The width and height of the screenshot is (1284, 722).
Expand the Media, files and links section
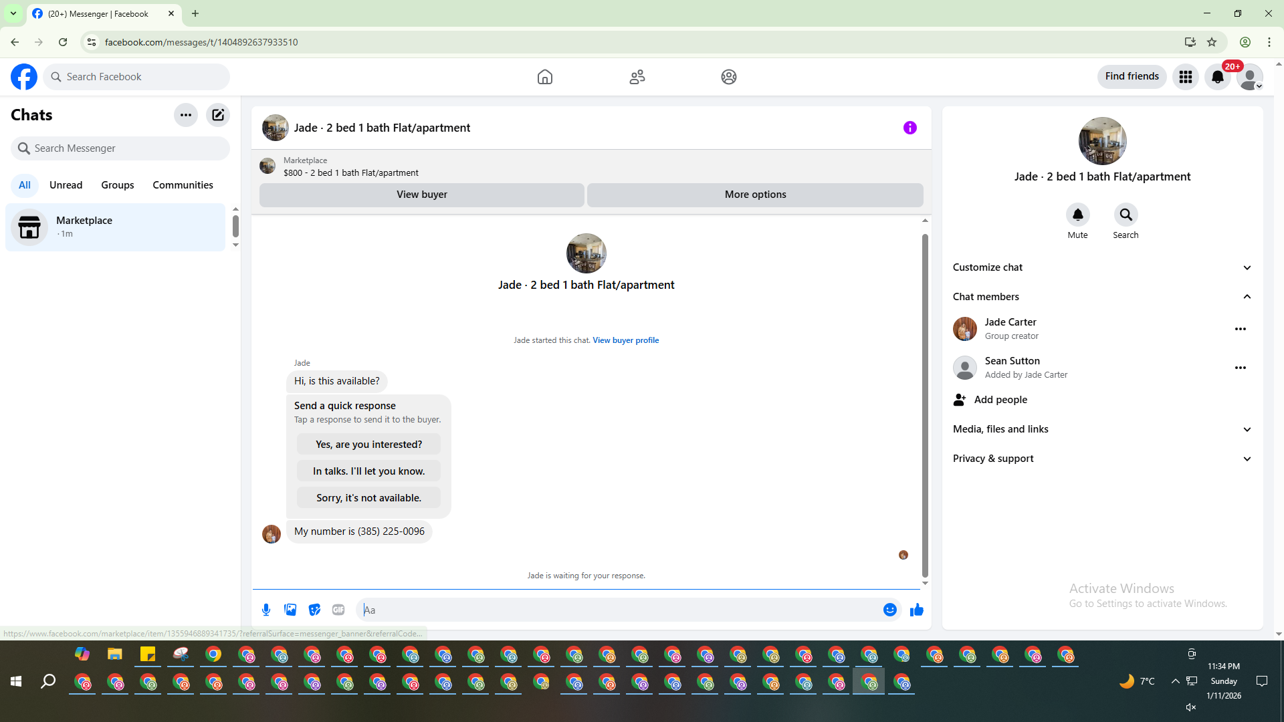1101,429
